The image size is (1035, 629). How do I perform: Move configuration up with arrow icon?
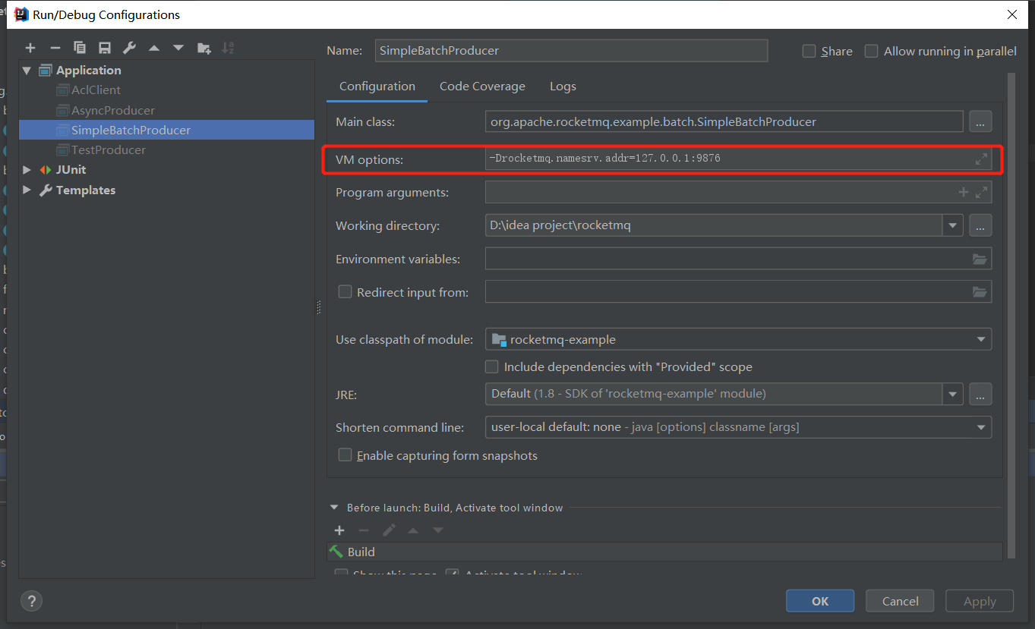coord(154,48)
